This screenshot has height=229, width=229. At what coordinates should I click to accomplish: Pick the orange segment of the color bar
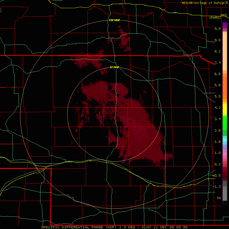coord(225,88)
